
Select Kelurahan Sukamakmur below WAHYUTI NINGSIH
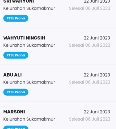(29, 45)
